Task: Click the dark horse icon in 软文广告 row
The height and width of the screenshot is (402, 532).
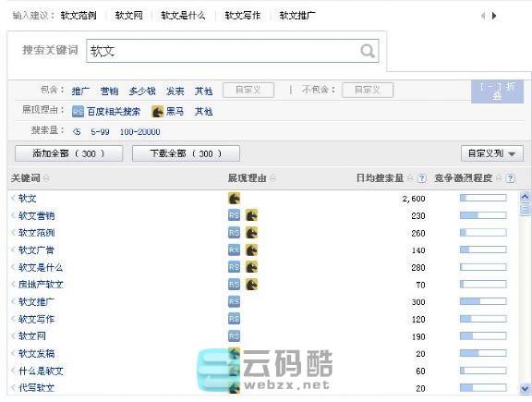Action: coord(251,250)
